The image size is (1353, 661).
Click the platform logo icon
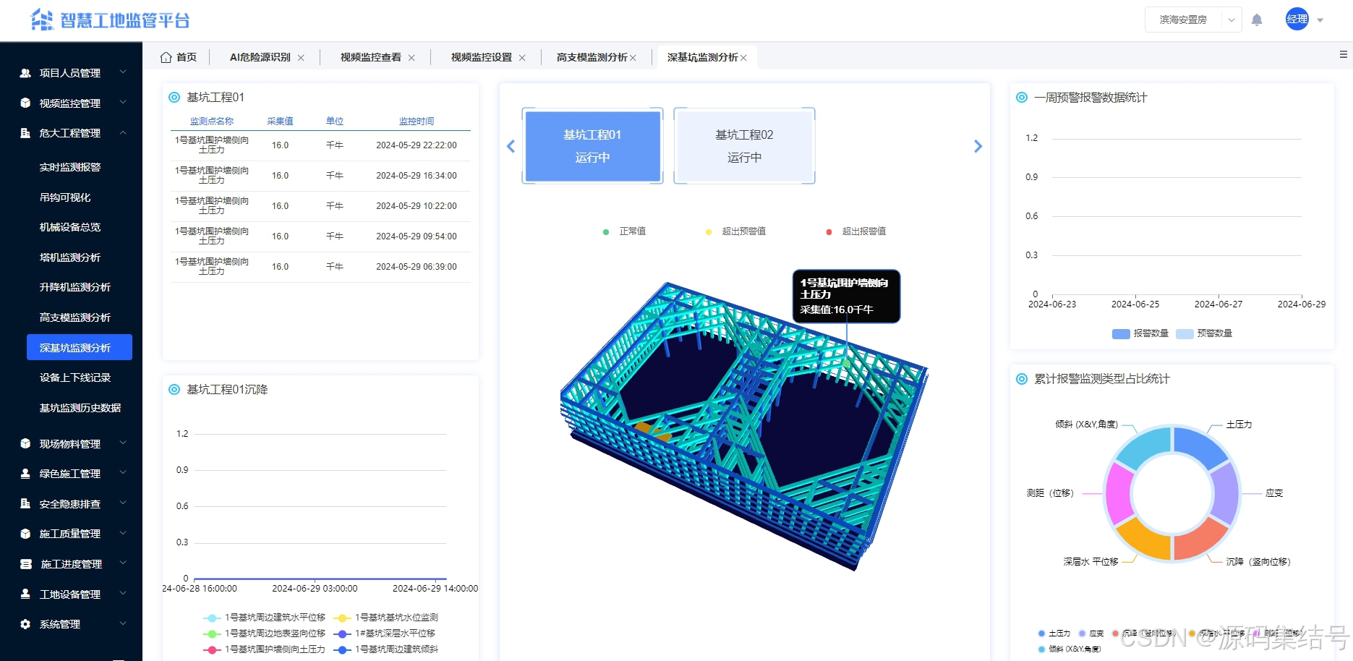[x=42, y=20]
